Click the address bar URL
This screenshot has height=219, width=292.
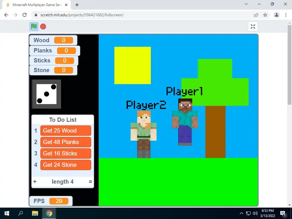coord(82,15)
